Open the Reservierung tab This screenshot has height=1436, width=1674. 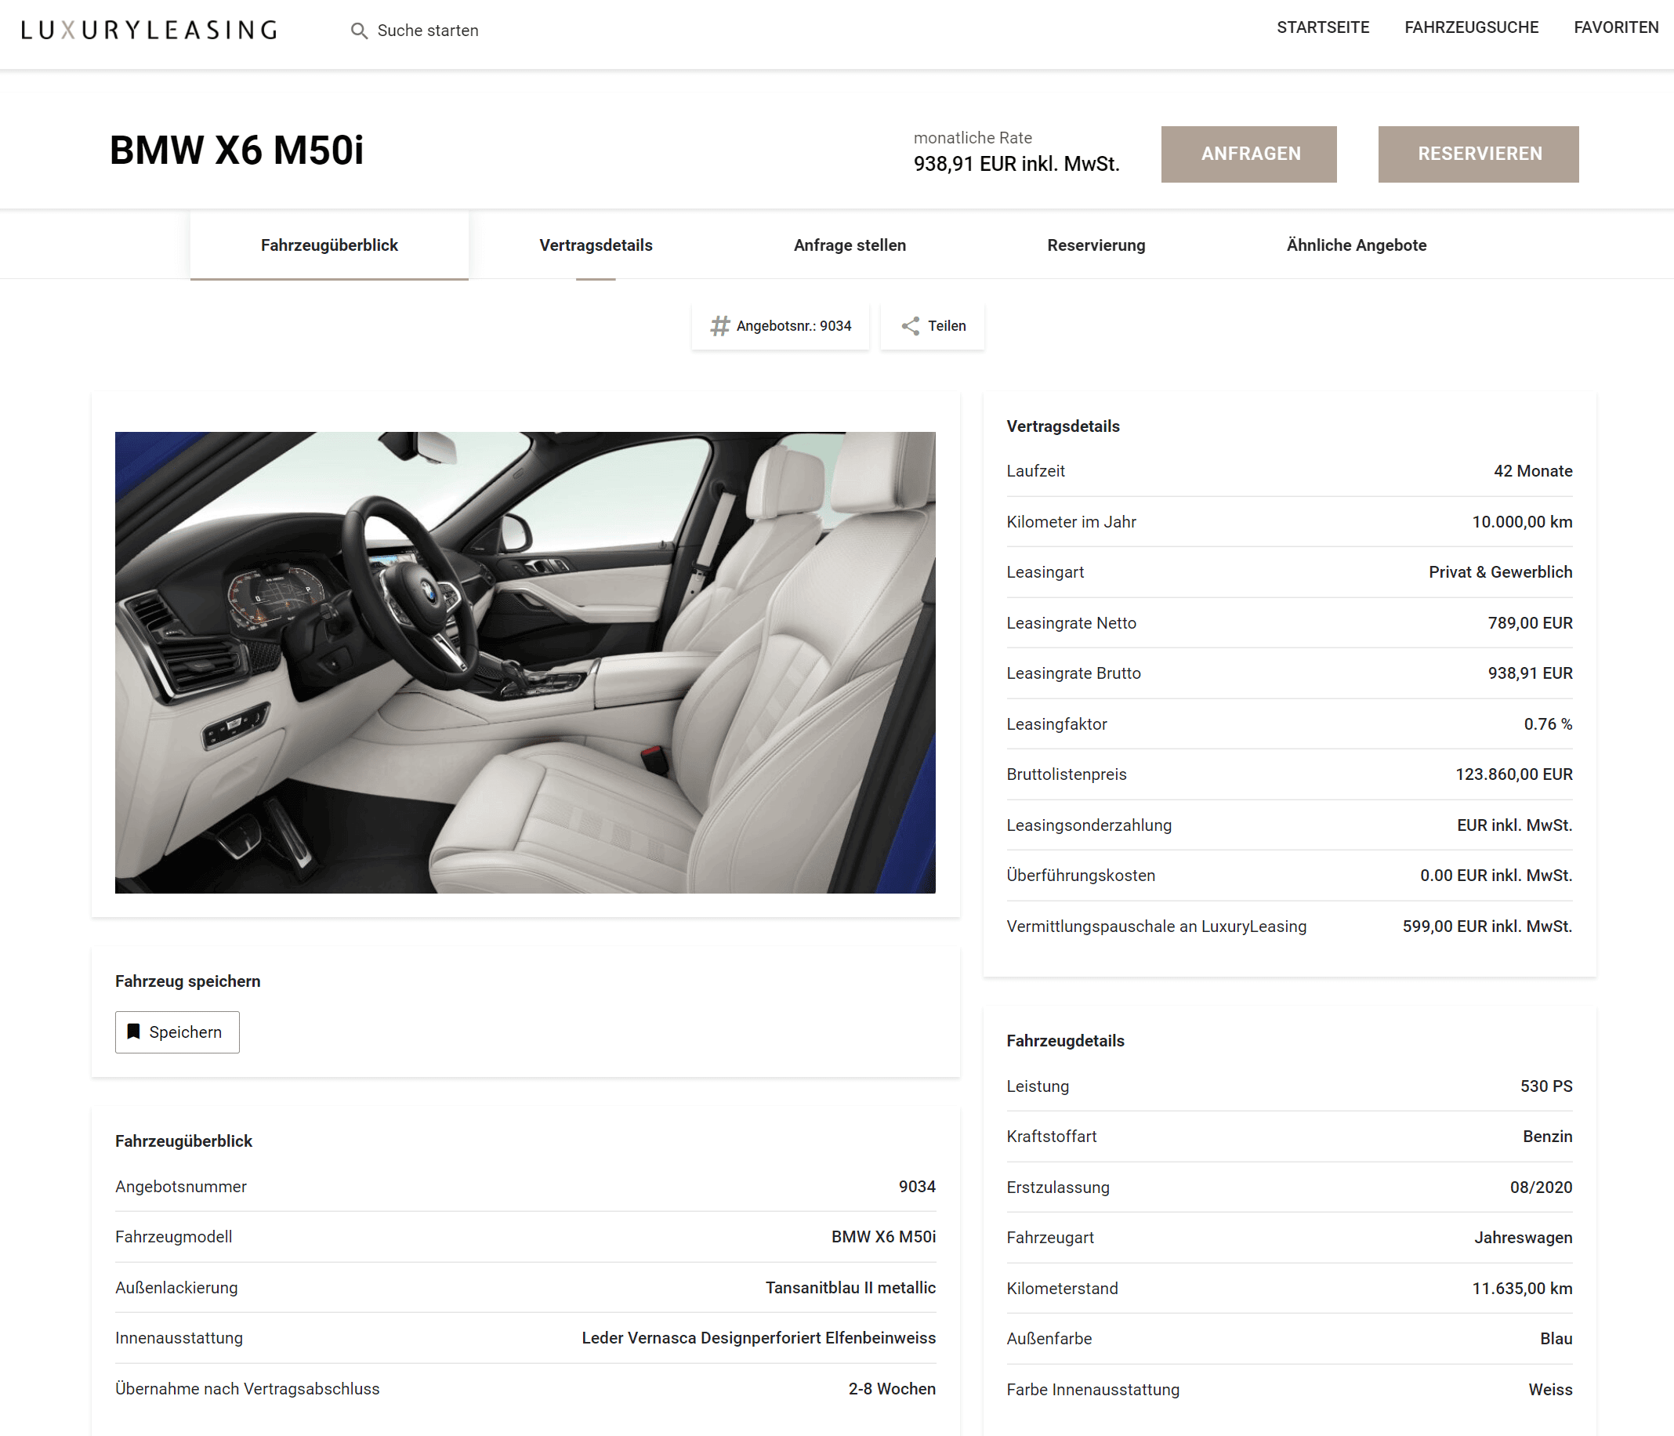pyautogui.click(x=1096, y=245)
